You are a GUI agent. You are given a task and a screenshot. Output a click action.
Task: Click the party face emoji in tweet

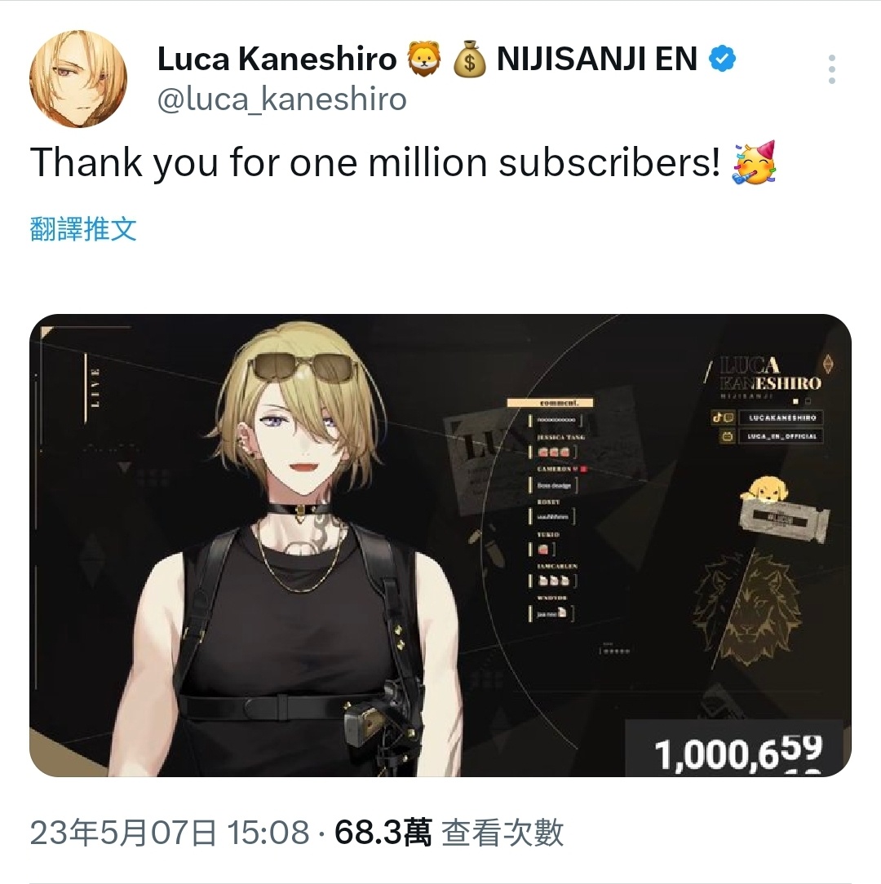(x=754, y=162)
